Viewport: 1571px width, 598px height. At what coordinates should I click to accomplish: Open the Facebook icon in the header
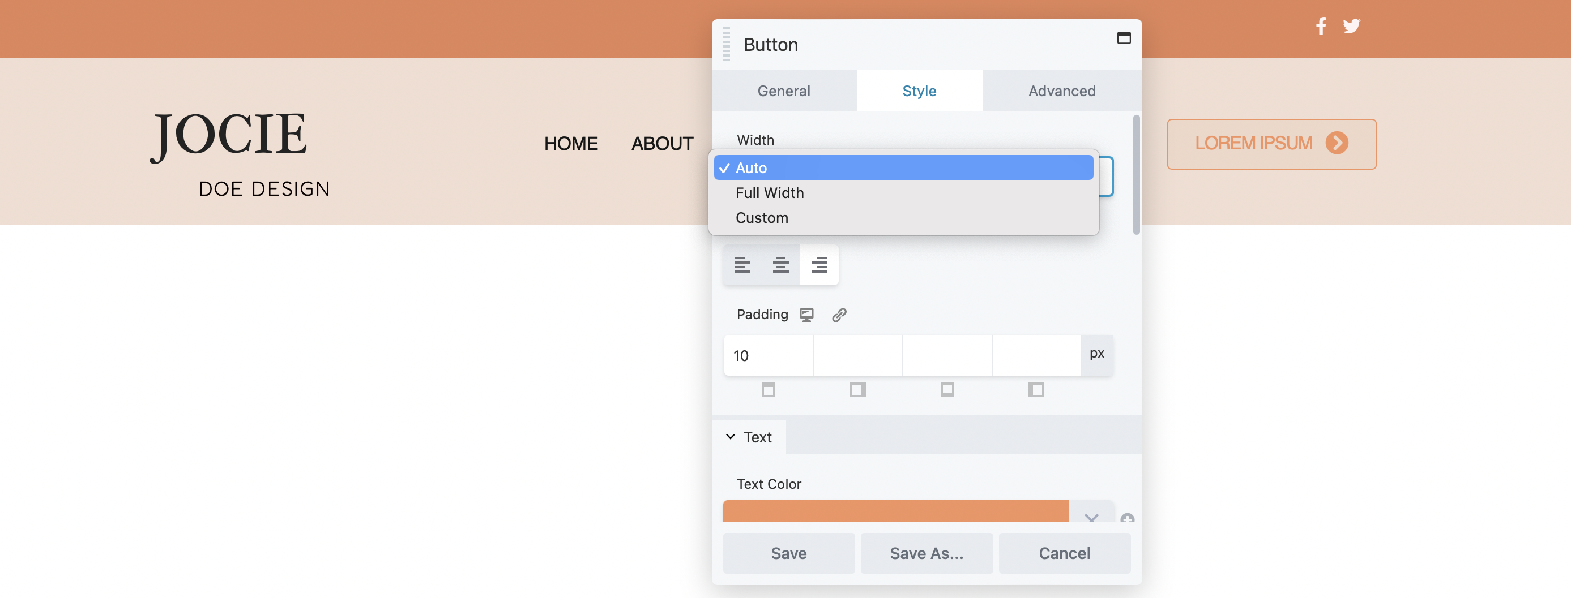pyautogui.click(x=1321, y=25)
